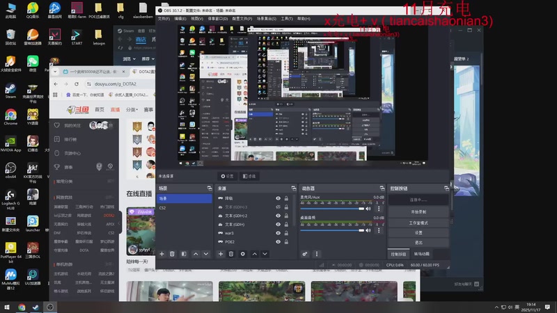Viewport: 557px width, 313px height.
Task: Open the mixer panel three-dot menu
Action: (316, 254)
